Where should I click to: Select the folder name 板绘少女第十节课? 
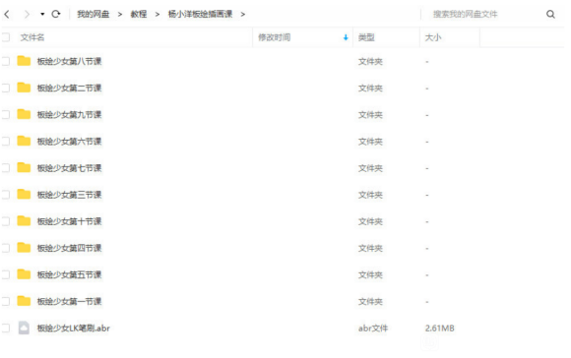click(x=69, y=221)
